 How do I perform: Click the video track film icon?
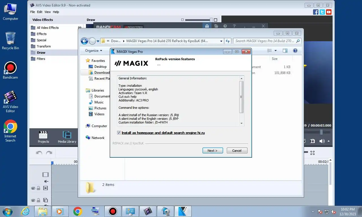click(x=45, y=175)
